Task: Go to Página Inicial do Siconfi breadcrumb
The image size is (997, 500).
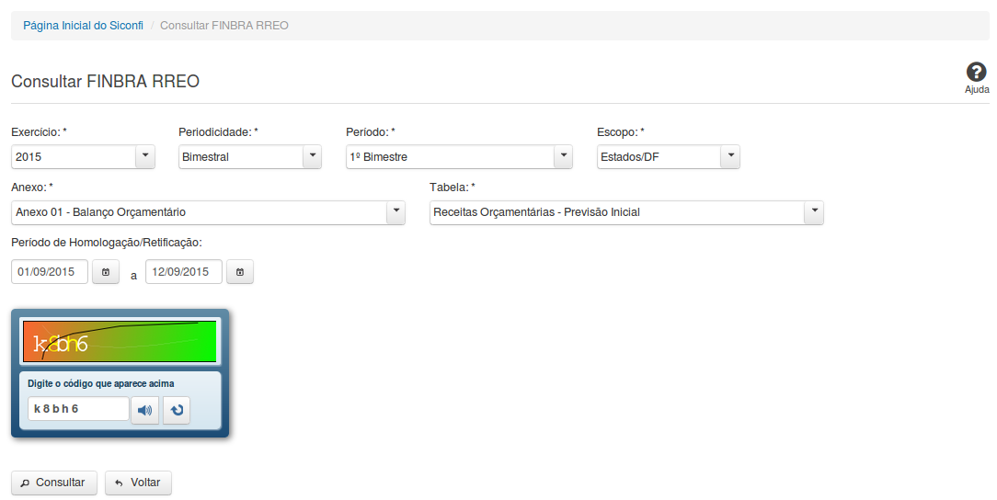Action: (83, 26)
